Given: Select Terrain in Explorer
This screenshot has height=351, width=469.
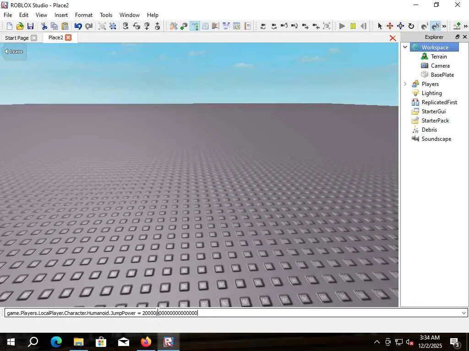Looking at the screenshot, I should 439,56.
